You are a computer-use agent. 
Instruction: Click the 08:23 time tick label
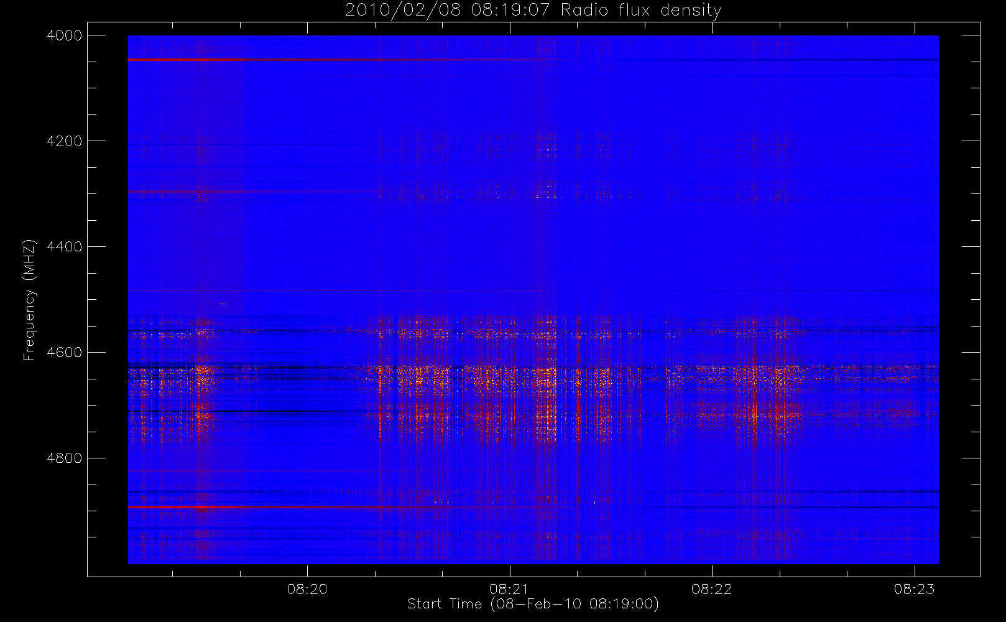pos(914,589)
